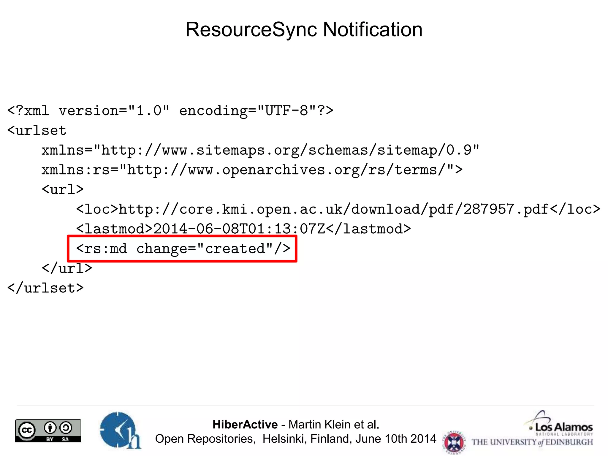This screenshot has width=608, height=456.
Task: Click the opening <url> tag
Action: pyautogui.click(x=63, y=189)
